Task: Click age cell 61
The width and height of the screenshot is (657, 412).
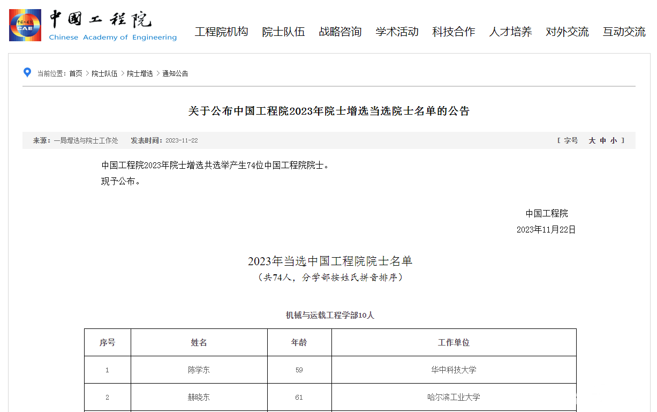Action: coord(299,397)
